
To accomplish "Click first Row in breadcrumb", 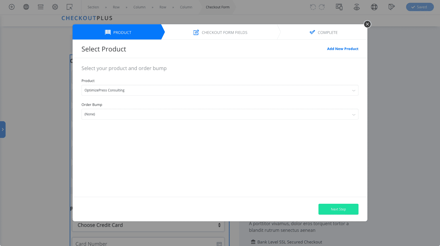I will (116, 7).
